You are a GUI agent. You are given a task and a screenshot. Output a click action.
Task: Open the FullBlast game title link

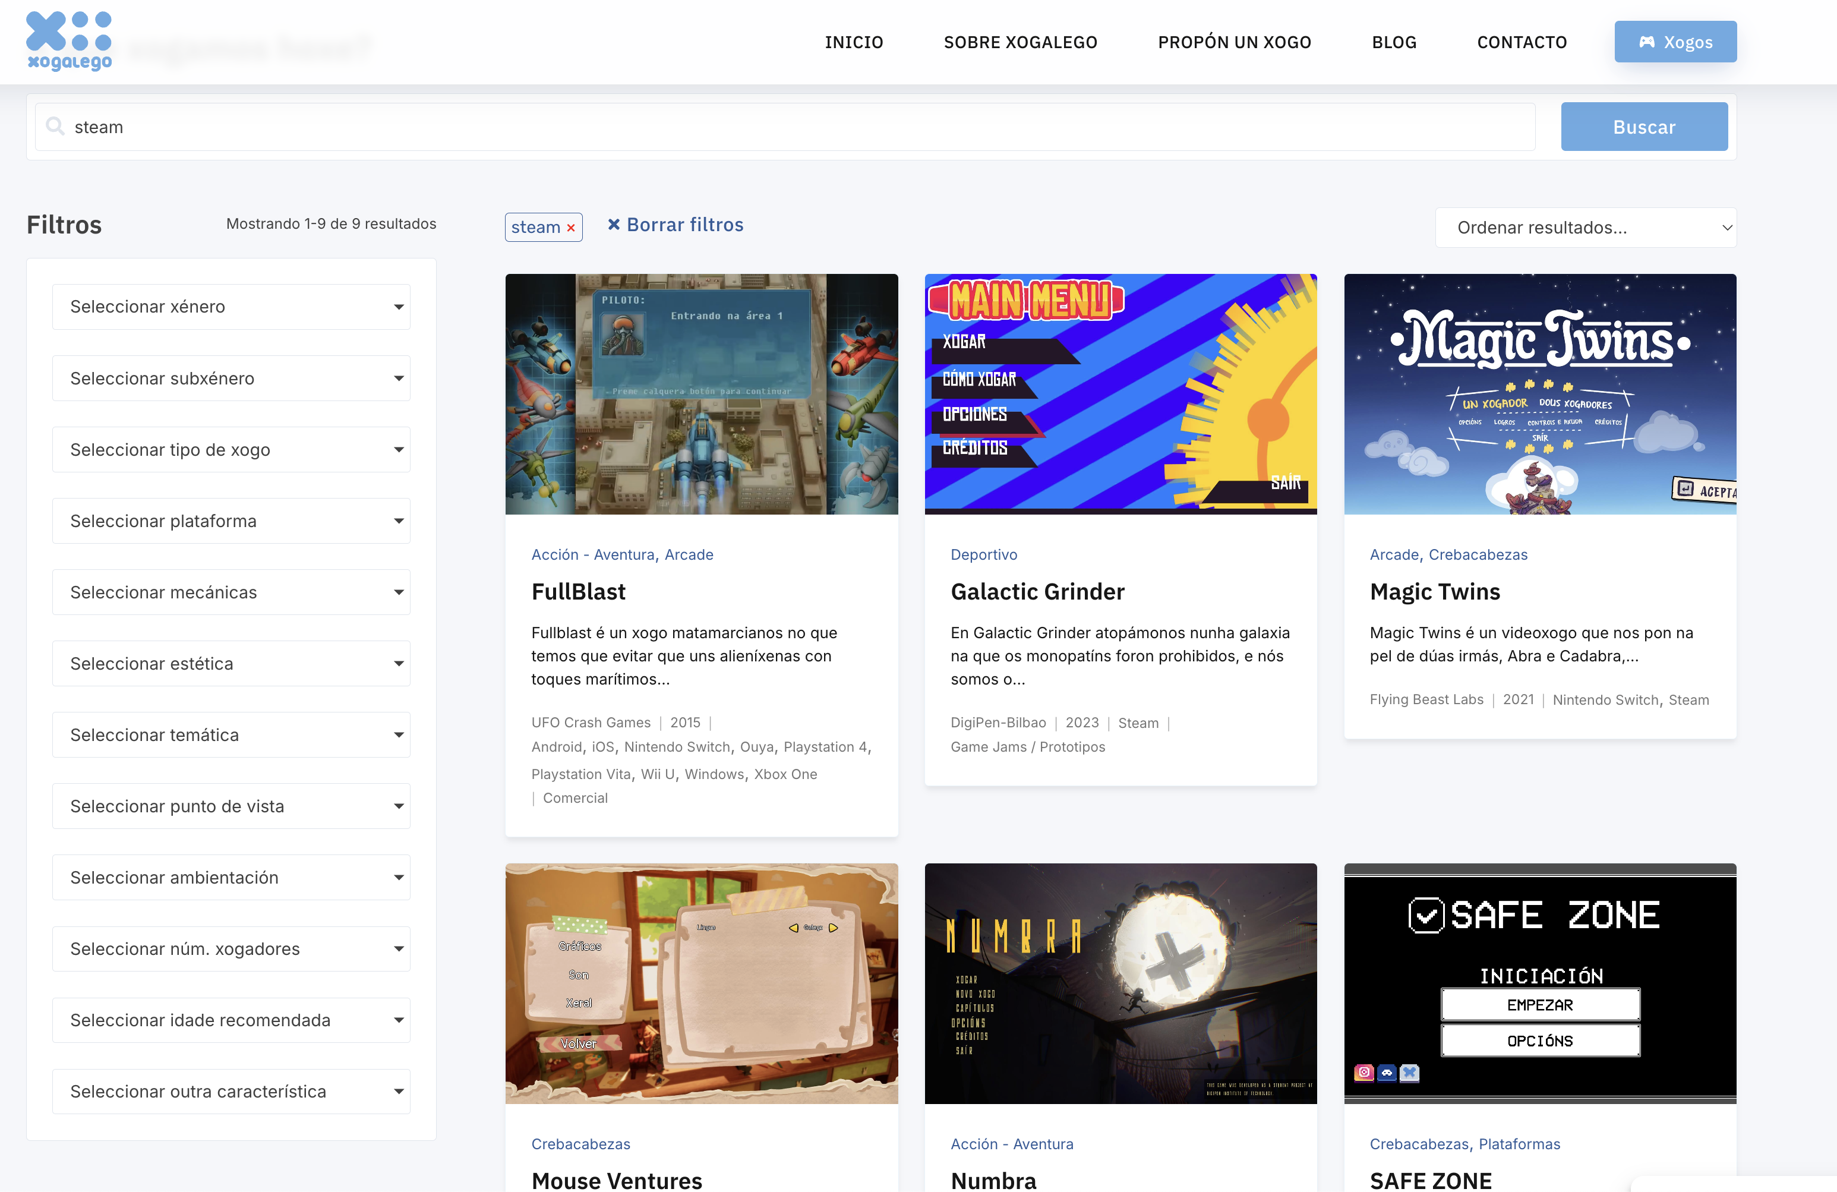coord(578,591)
